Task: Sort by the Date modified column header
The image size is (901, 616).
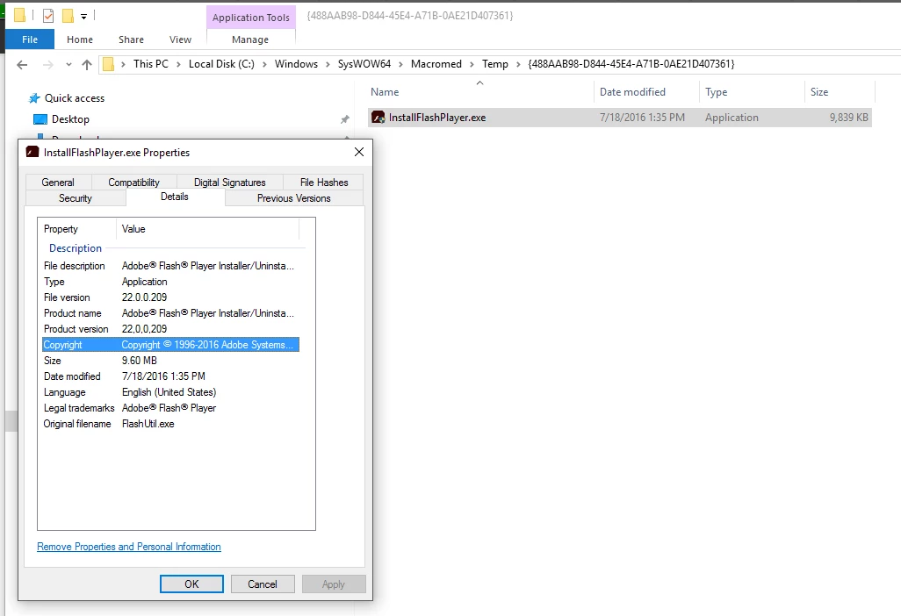Action: click(632, 92)
